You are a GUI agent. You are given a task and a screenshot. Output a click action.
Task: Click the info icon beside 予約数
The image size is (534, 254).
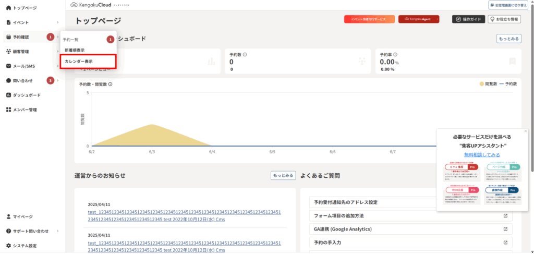point(245,54)
